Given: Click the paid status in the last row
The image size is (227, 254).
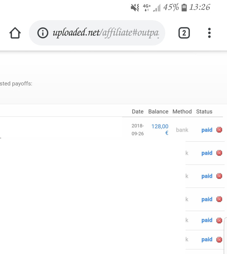Looking at the screenshot, I should coord(207,240).
